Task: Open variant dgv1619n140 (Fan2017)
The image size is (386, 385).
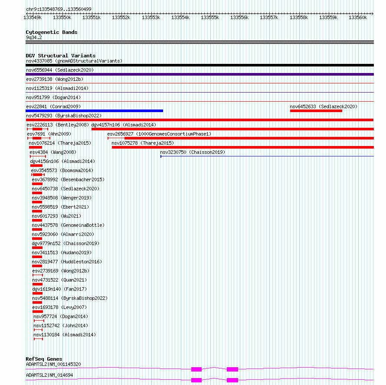Action: point(59,289)
